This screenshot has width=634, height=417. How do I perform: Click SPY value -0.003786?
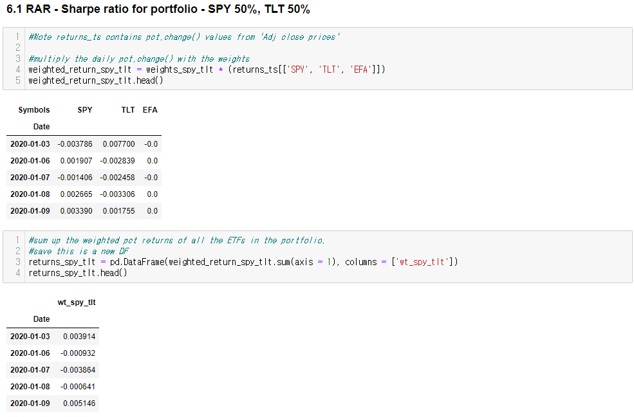(75, 144)
